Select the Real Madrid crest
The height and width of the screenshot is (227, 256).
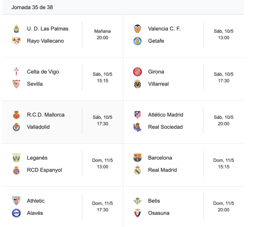[x=137, y=170]
